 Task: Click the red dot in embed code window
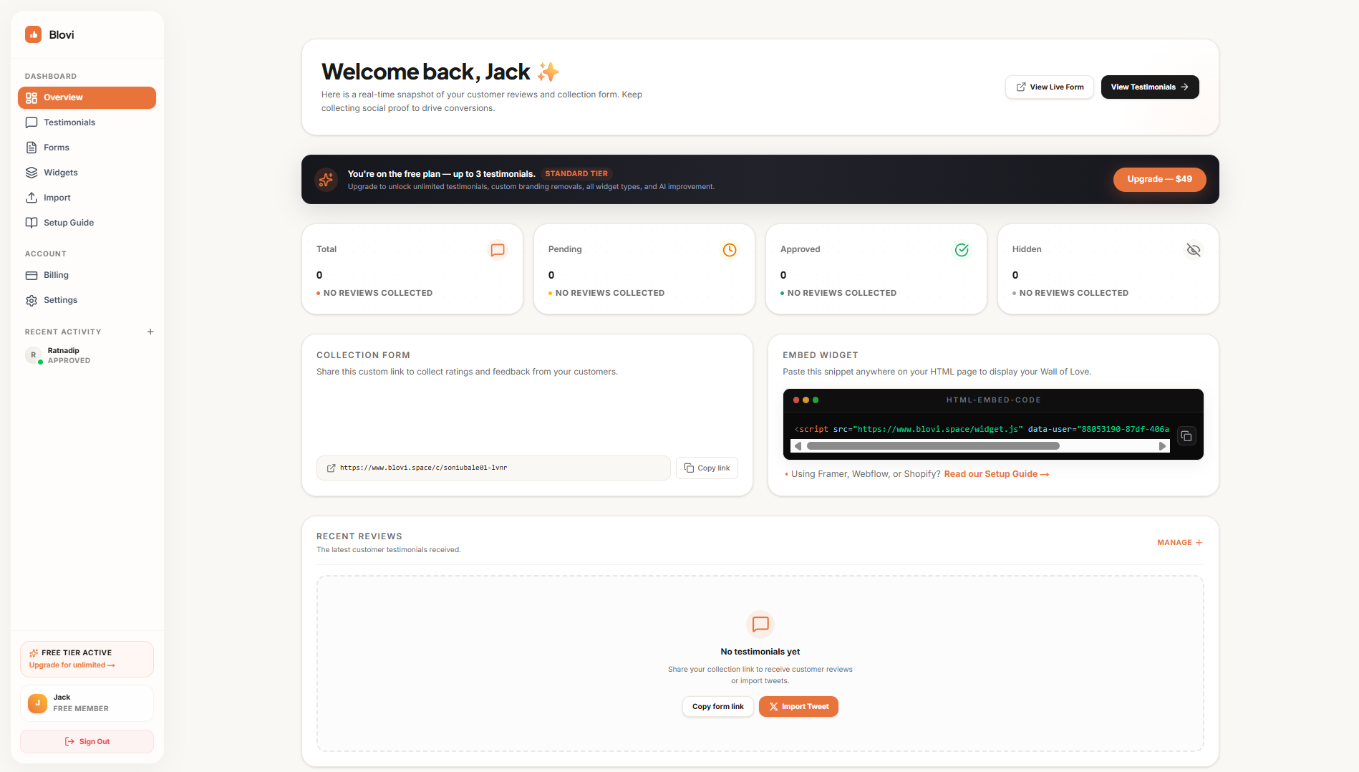(796, 400)
